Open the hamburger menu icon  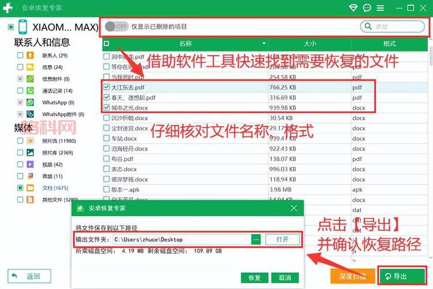[x=380, y=8]
